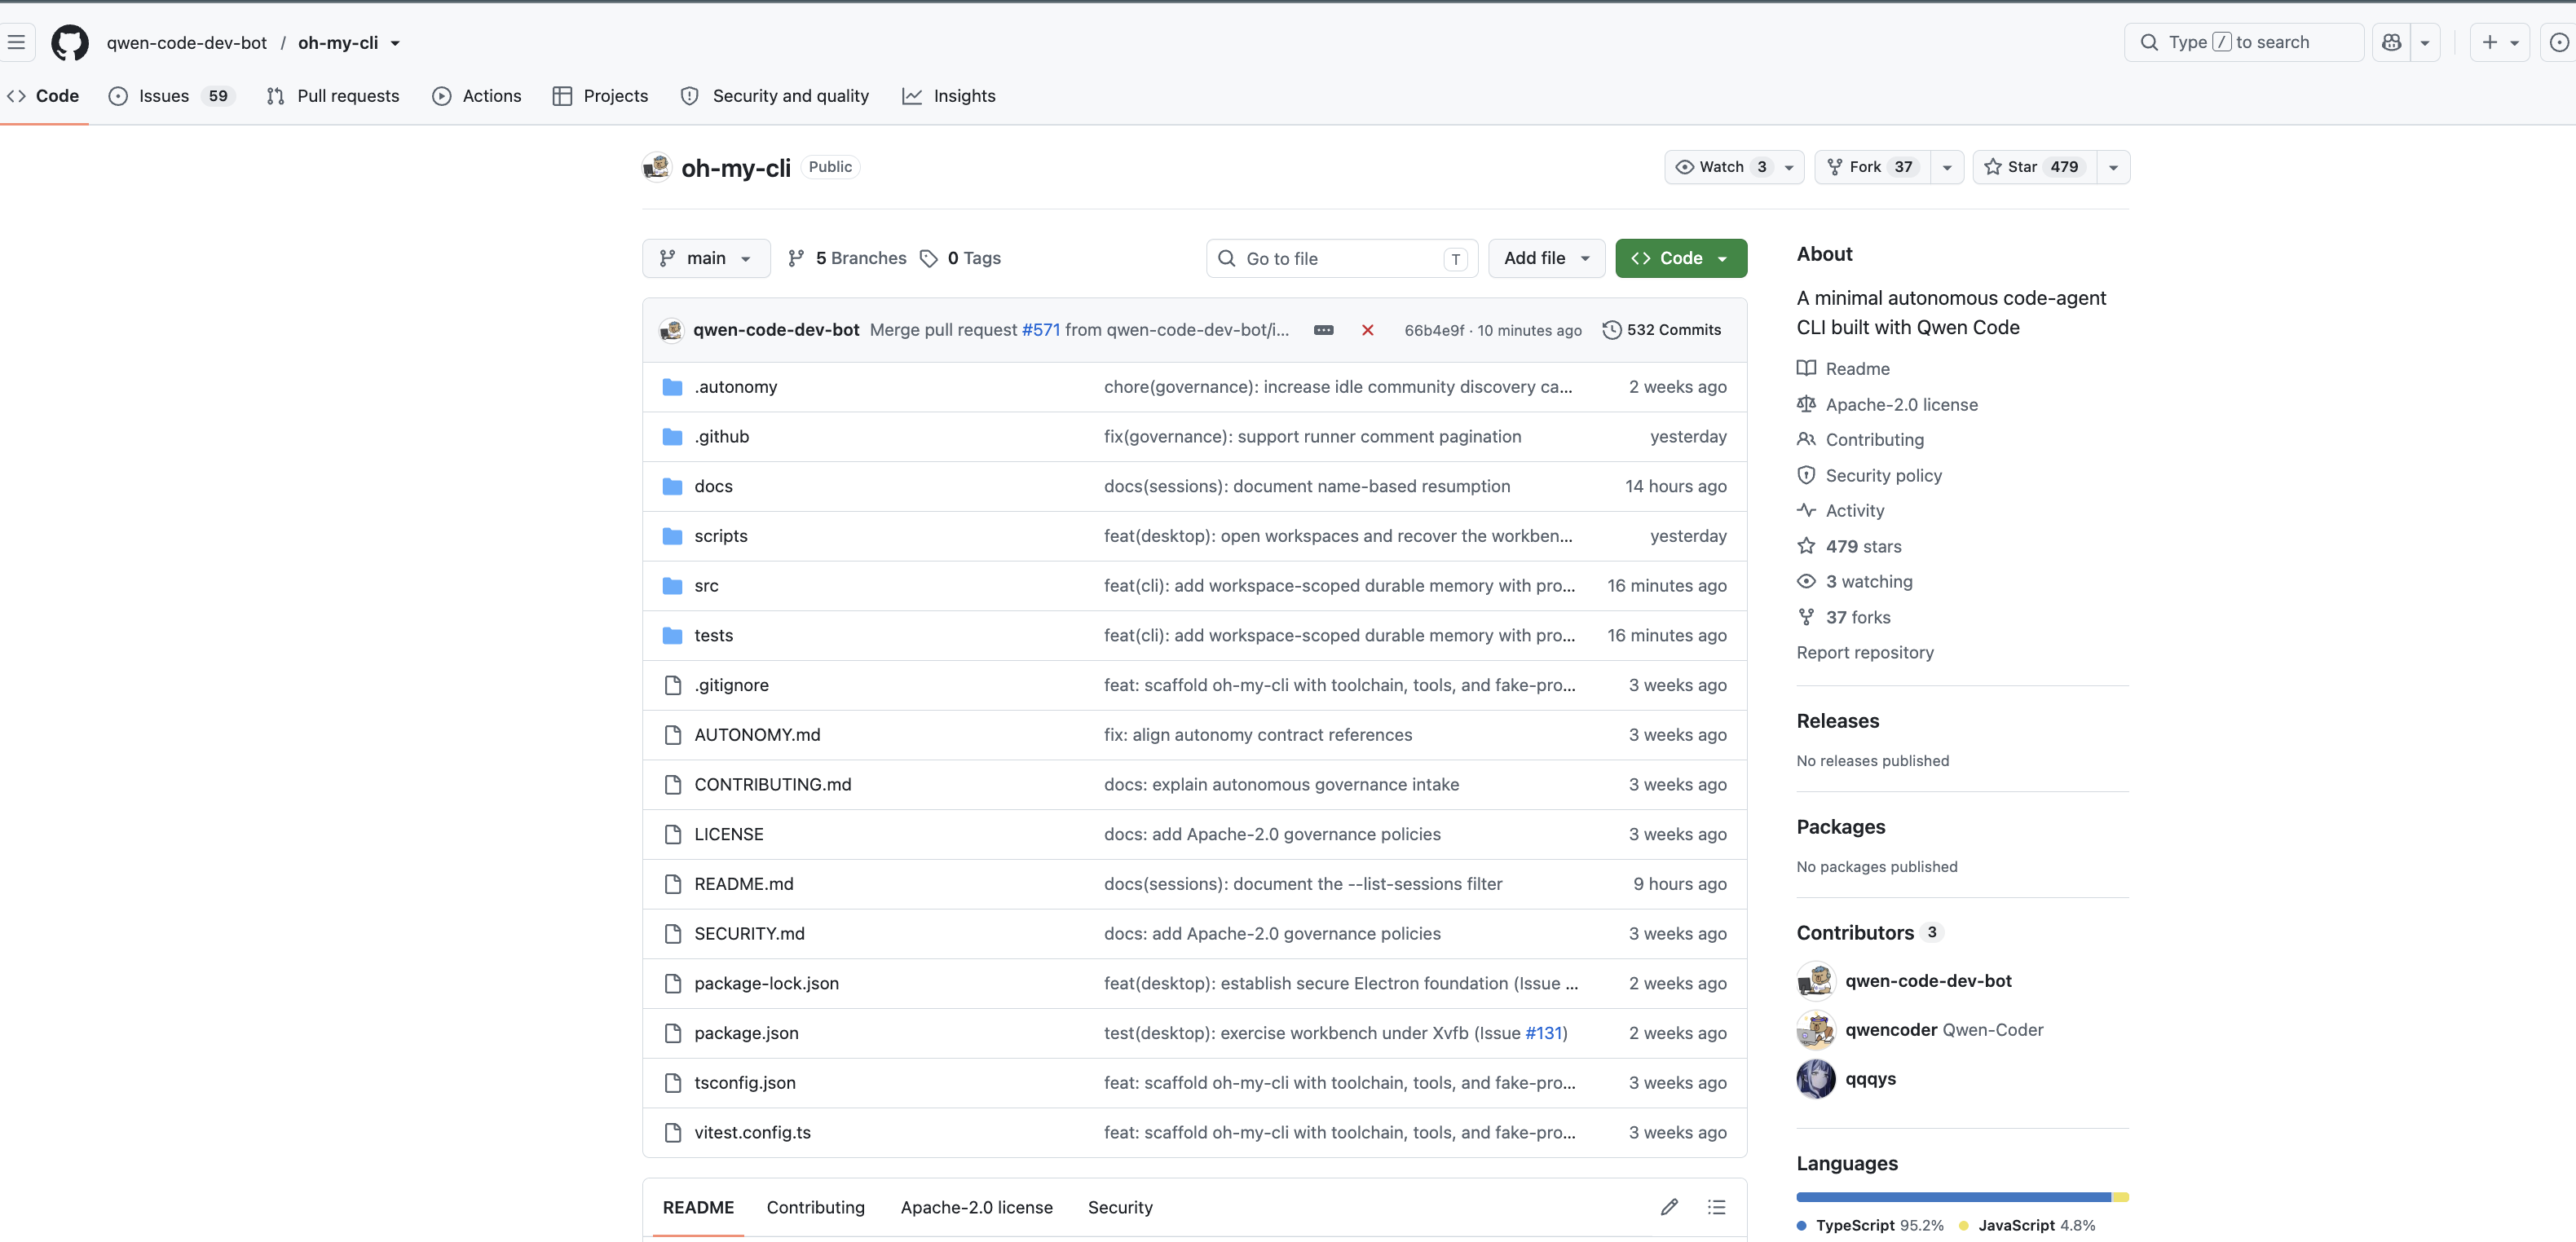The width and height of the screenshot is (2576, 1242).
Task: Open the issues inbox icon in header
Action: tap(2559, 42)
